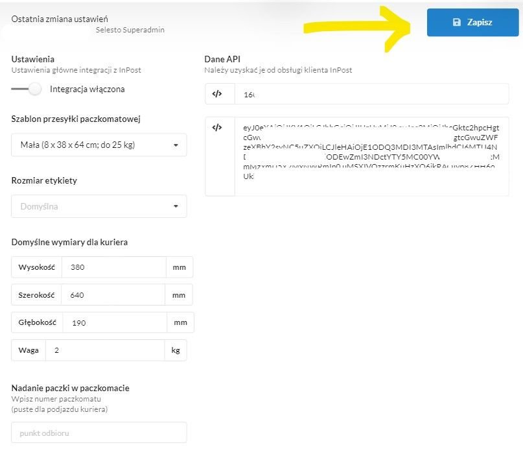
Task: Click the mm unit next to Szerokość
Action: coord(179,295)
